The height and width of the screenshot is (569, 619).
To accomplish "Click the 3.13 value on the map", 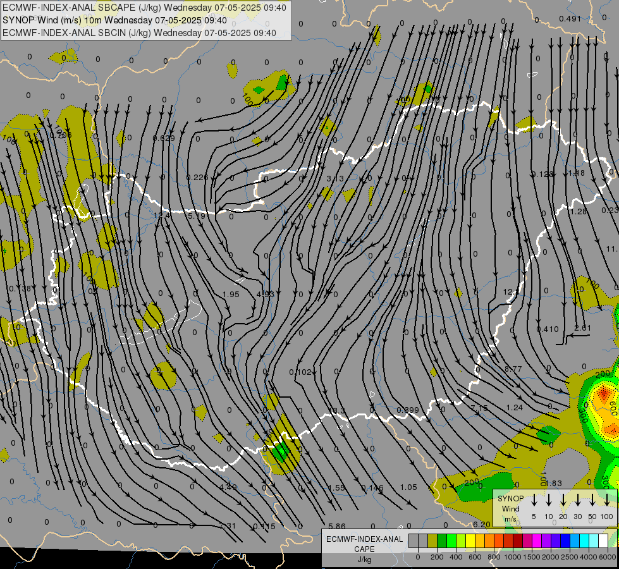I will 335,178.
